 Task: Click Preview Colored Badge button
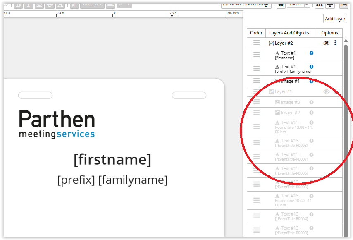click(x=246, y=4)
